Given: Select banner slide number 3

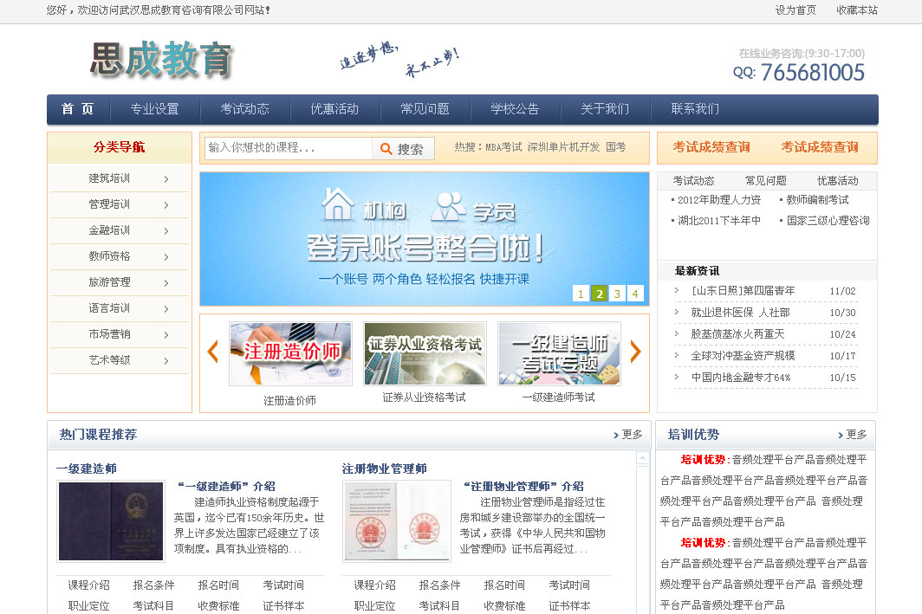Looking at the screenshot, I should [617, 294].
